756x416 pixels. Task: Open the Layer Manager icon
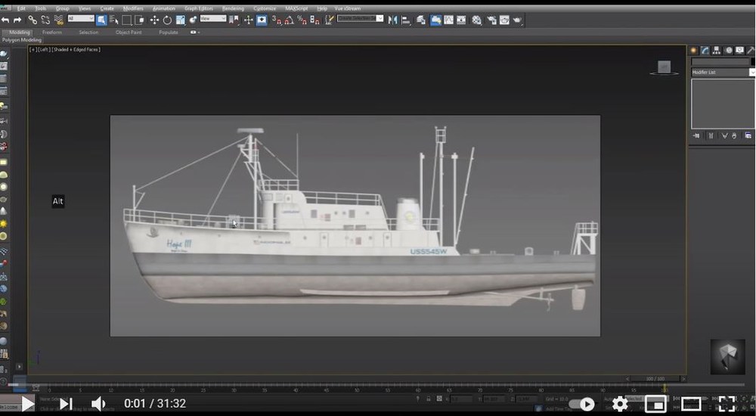pyautogui.click(x=421, y=20)
